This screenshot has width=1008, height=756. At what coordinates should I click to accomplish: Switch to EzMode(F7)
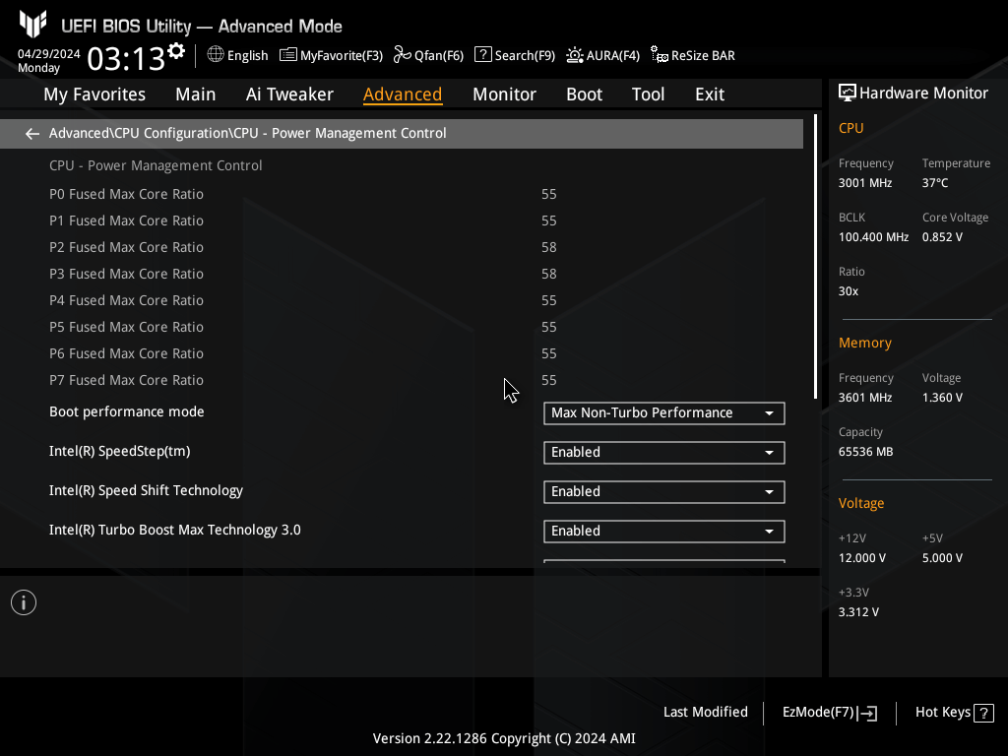click(829, 713)
